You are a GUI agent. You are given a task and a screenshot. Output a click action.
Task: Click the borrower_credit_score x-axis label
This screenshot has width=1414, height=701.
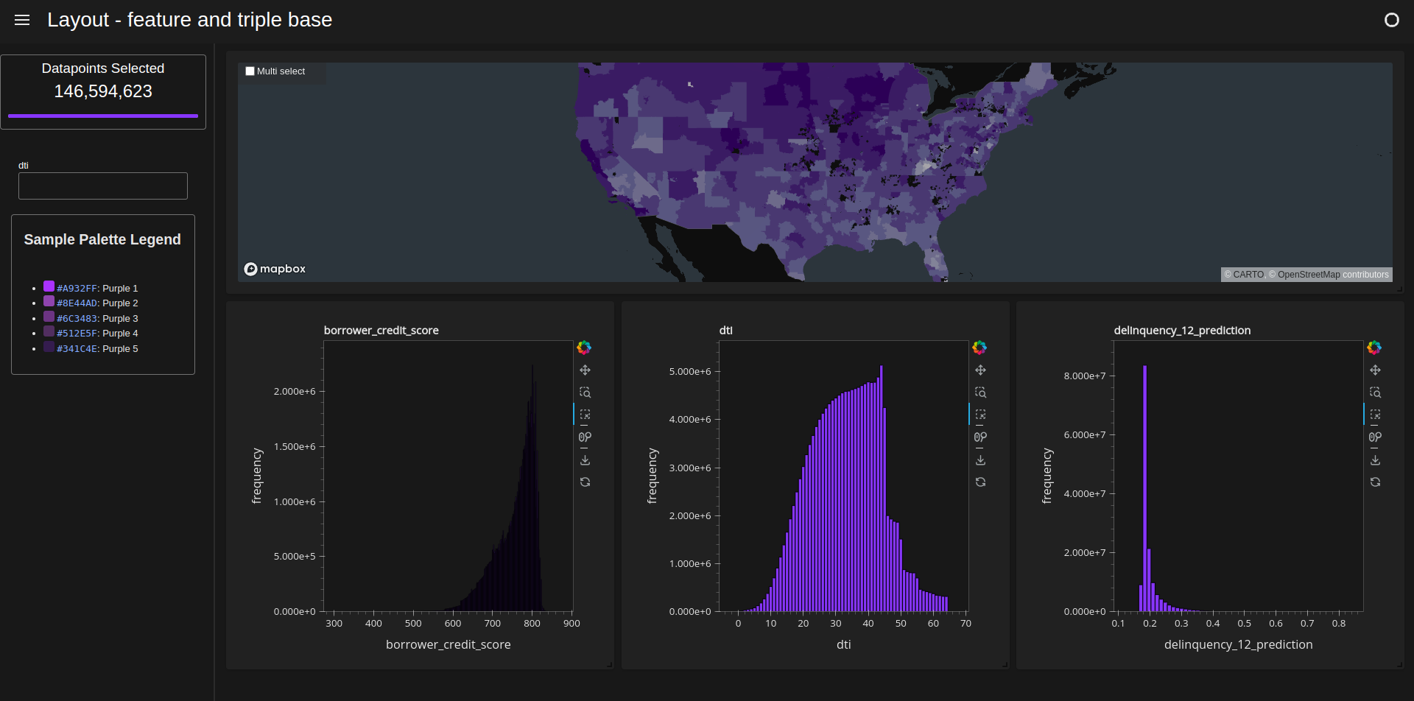449,645
